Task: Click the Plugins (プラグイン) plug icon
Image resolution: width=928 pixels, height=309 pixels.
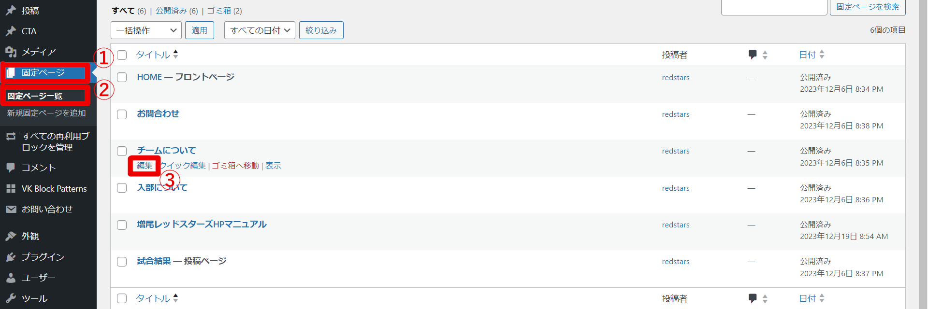Action: [11, 257]
